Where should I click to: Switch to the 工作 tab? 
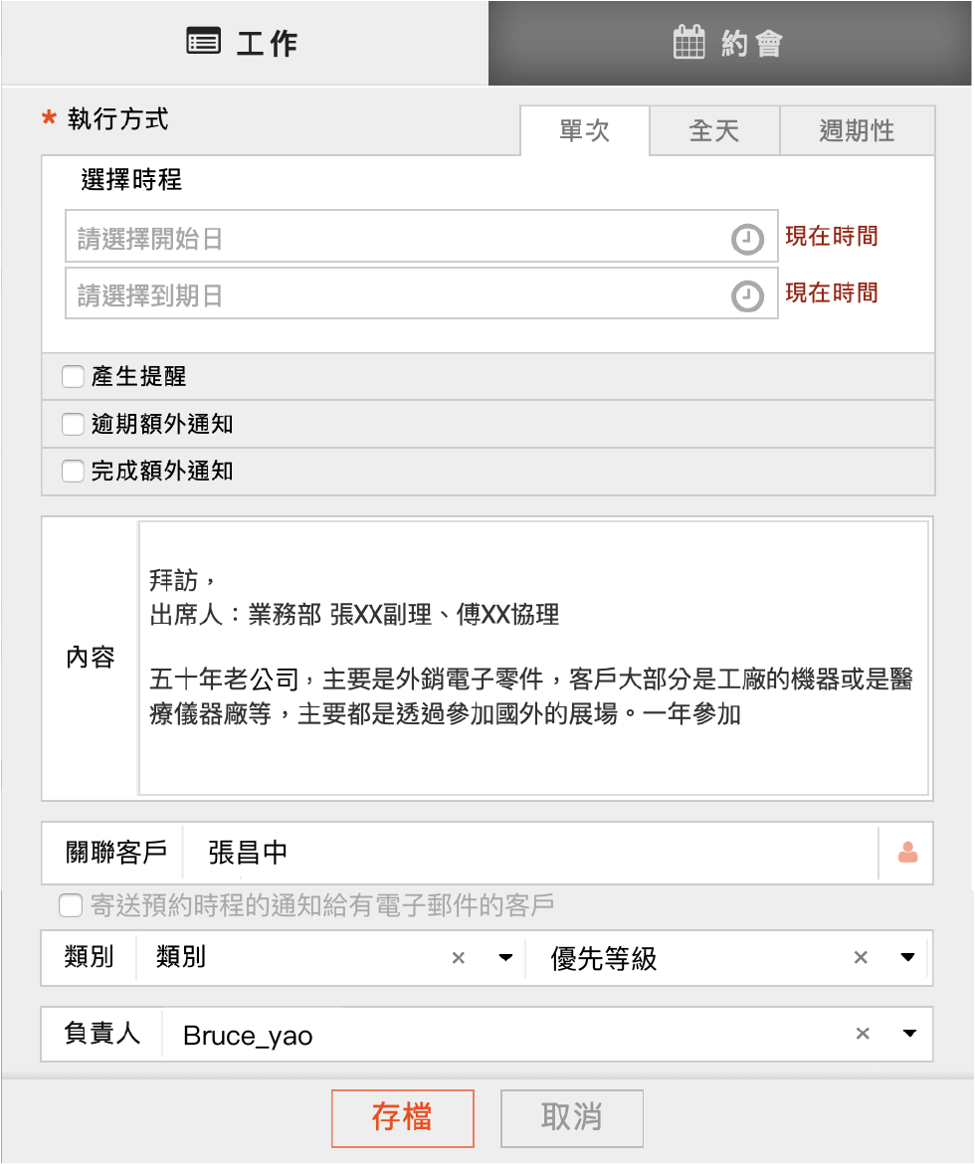pyautogui.click(x=245, y=43)
